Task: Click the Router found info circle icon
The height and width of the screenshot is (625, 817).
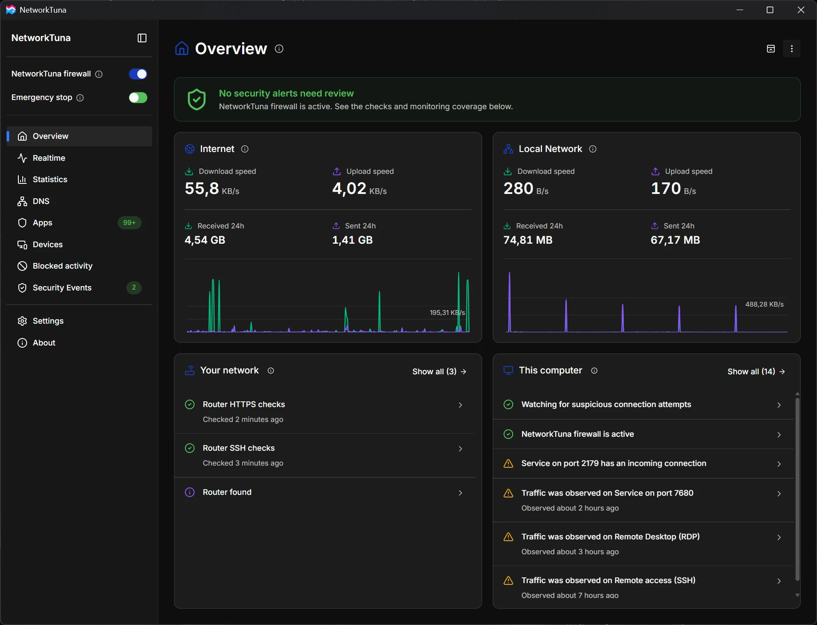Action: (x=190, y=492)
